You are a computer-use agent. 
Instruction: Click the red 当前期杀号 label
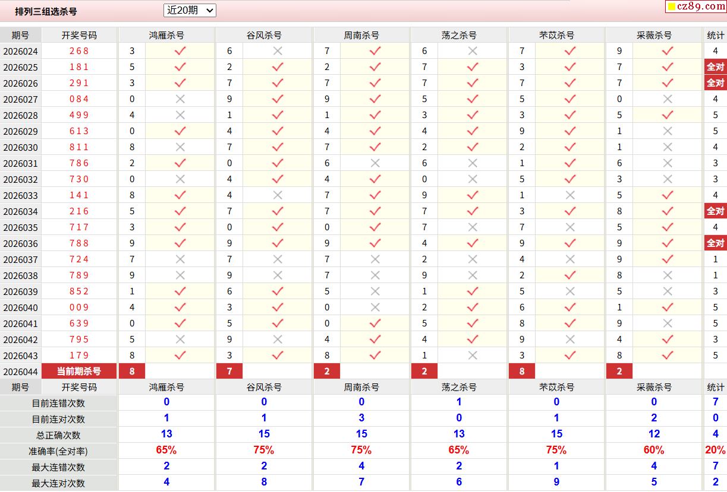pos(79,372)
